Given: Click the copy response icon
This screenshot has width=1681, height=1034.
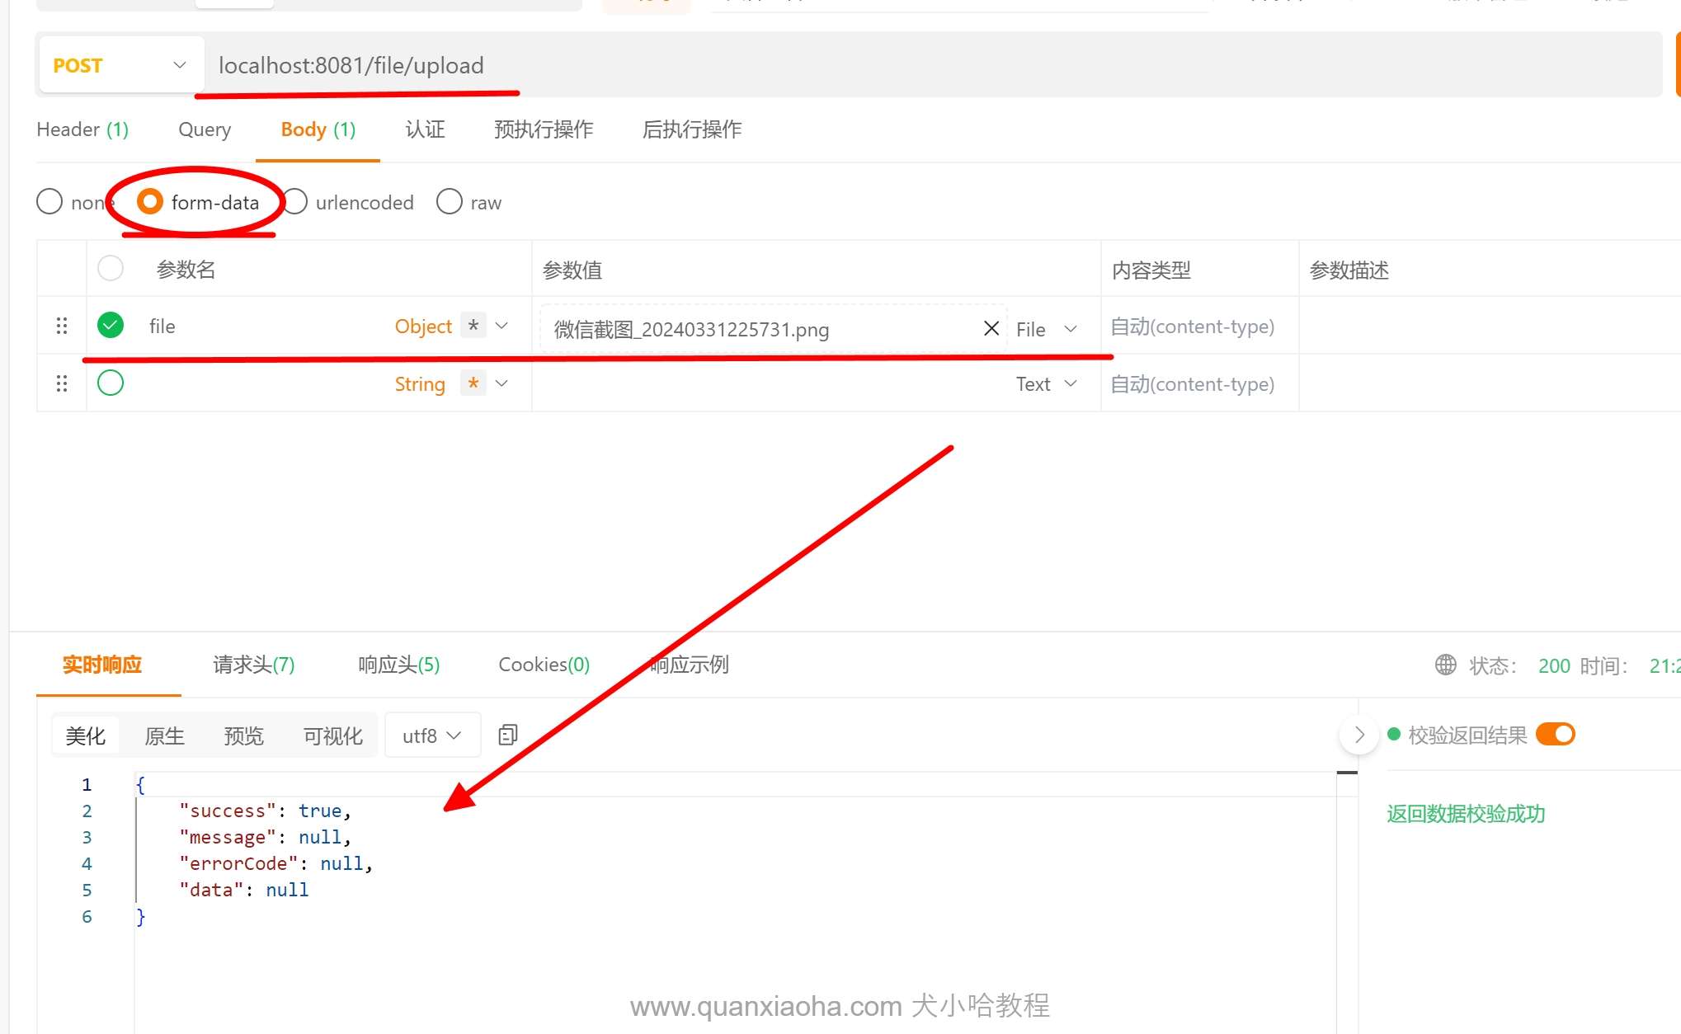Looking at the screenshot, I should 508,735.
